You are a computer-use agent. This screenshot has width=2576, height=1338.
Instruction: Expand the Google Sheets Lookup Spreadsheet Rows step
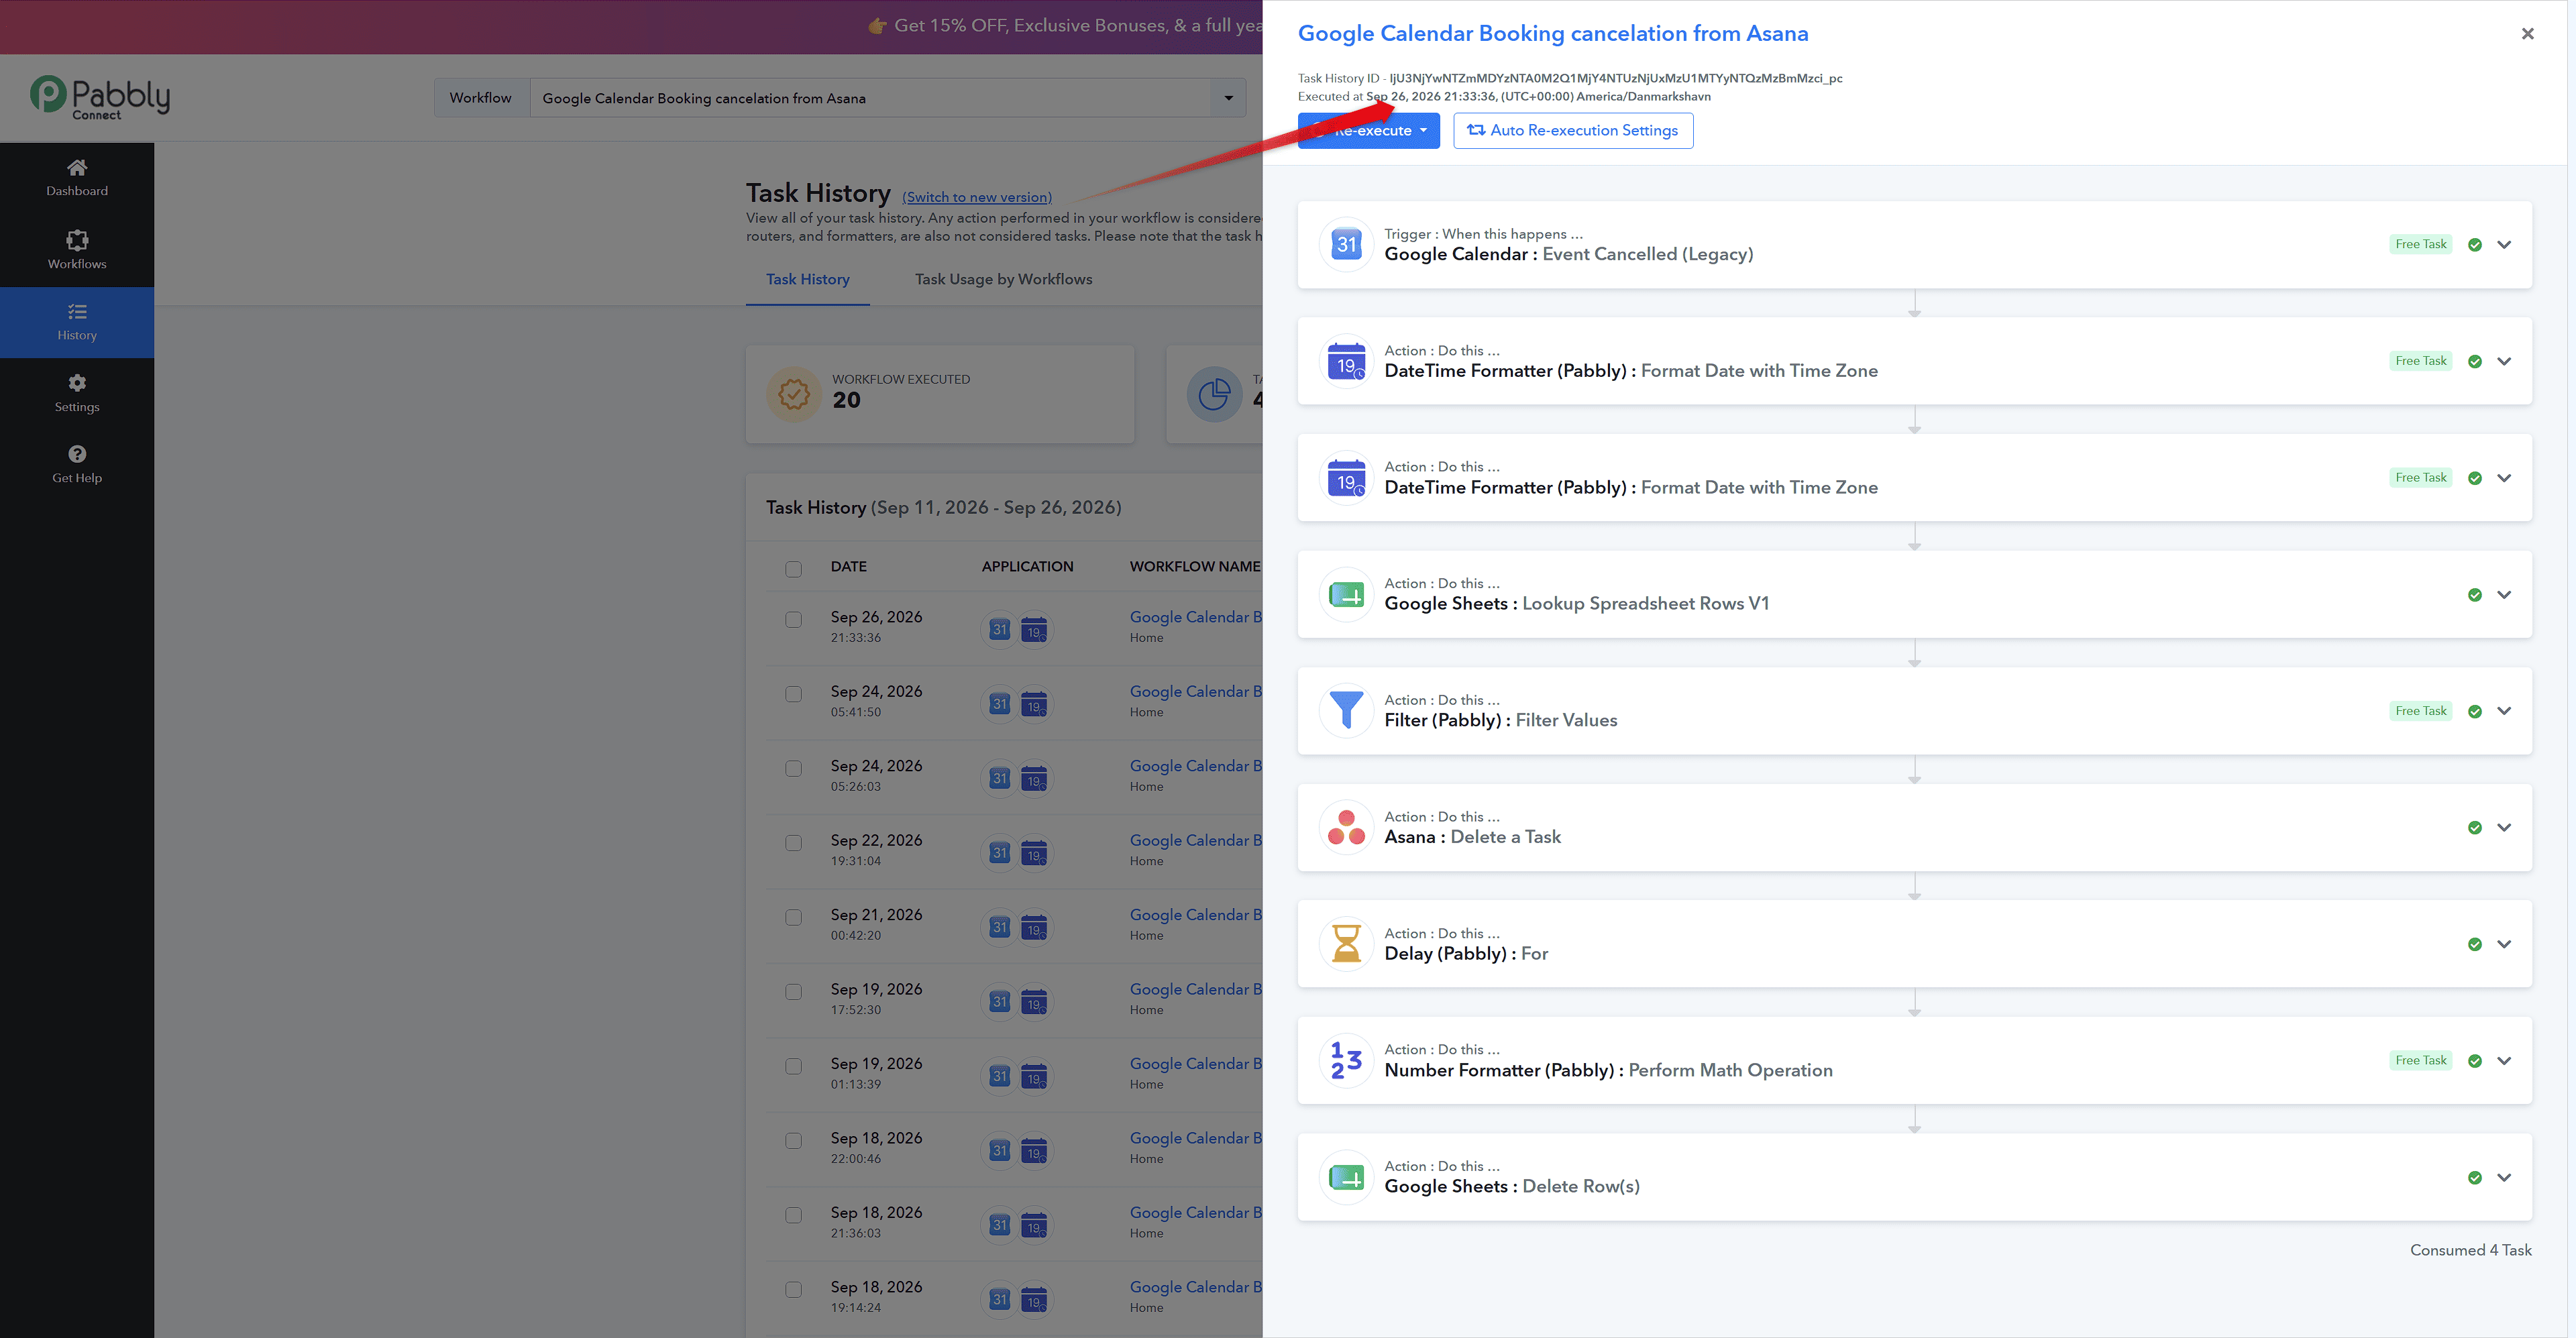(2504, 595)
